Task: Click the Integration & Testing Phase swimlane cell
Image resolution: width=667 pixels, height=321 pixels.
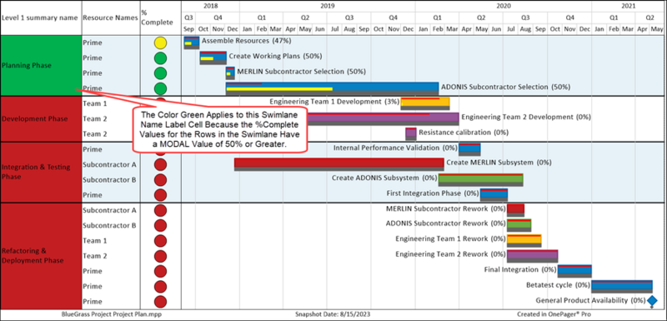Action: point(41,173)
